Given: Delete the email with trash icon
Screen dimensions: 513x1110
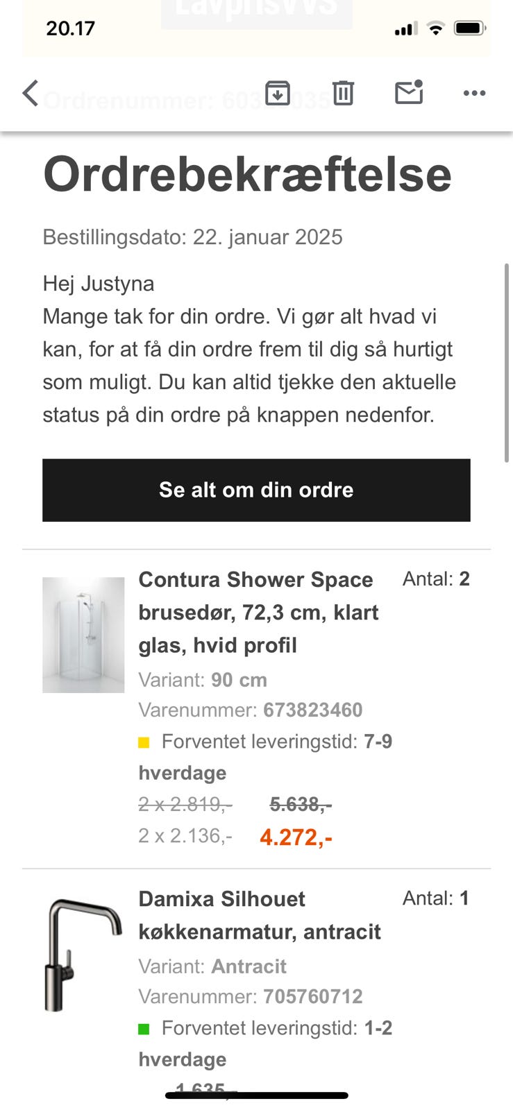Looking at the screenshot, I should click(343, 93).
